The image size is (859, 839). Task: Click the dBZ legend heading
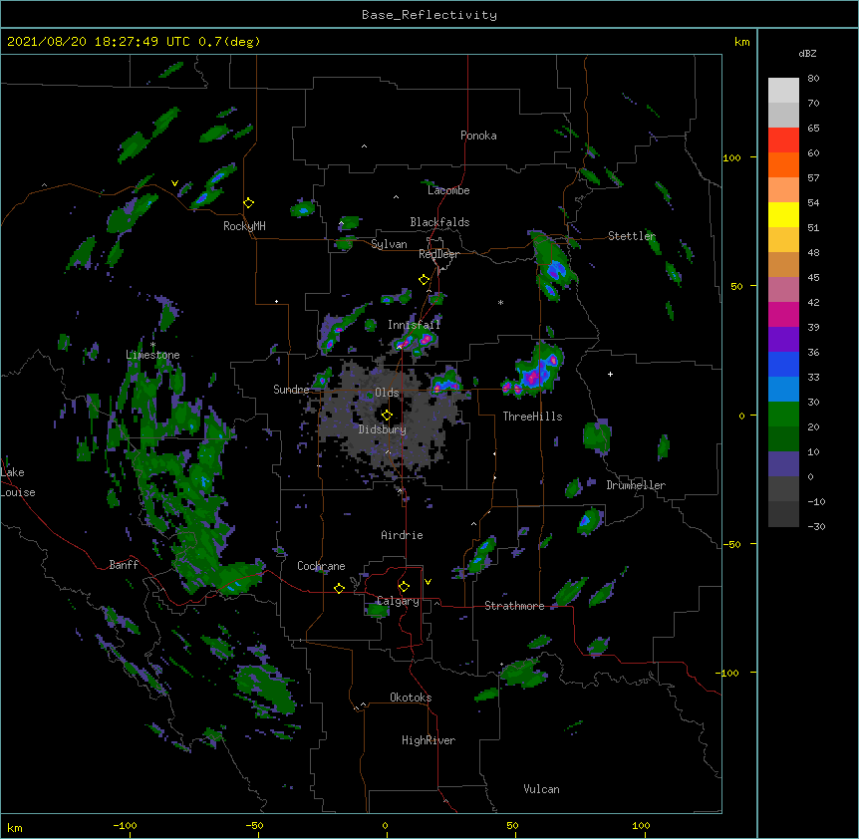[807, 53]
